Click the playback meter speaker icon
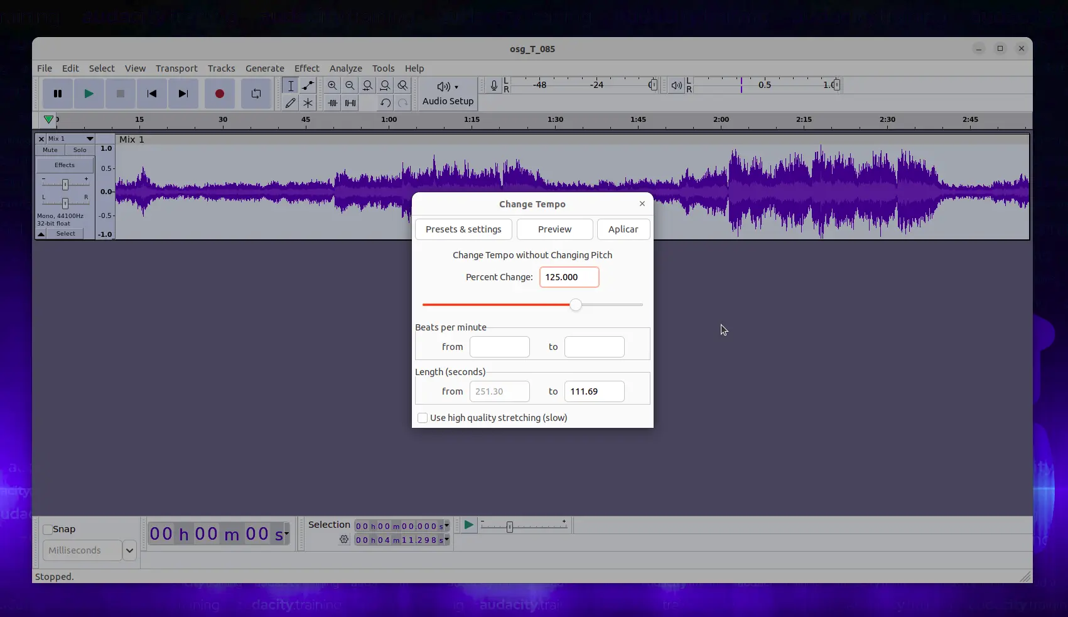 [676, 85]
